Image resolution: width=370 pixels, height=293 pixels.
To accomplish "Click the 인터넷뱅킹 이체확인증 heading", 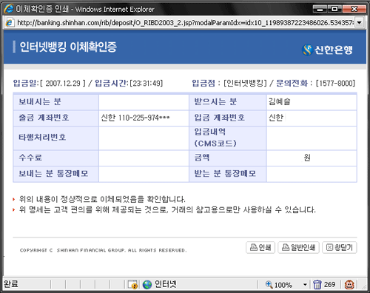I will (68, 47).
